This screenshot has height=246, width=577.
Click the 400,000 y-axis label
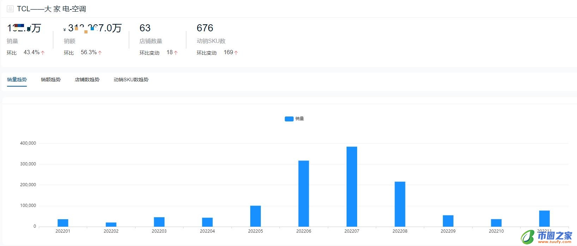click(28, 143)
